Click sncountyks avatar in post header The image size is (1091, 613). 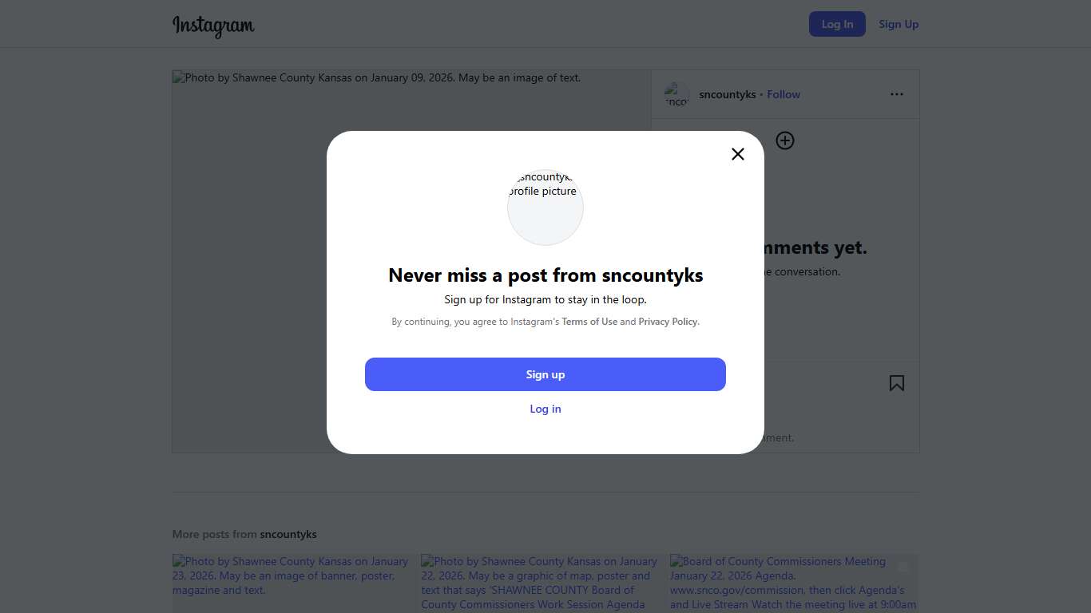click(676, 94)
